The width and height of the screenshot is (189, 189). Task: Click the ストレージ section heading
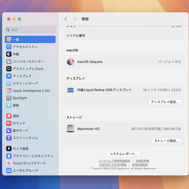(74, 117)
